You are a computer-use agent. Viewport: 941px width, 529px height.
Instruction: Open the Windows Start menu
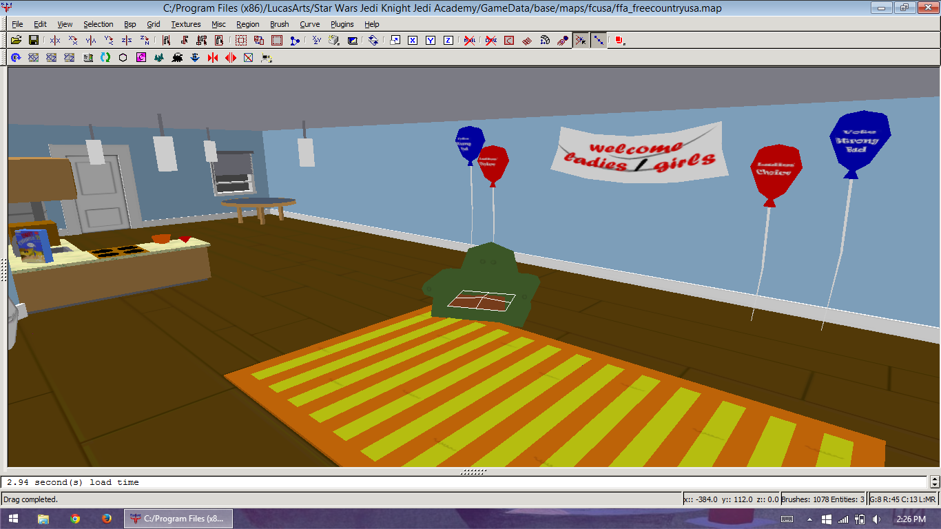[x=14, y=519]
